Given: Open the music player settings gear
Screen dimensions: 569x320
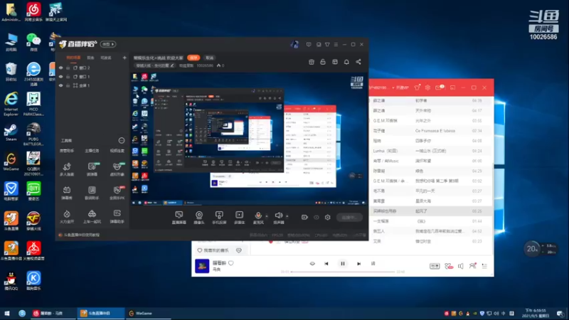Looking at the screenshot, I should point(428,87).
